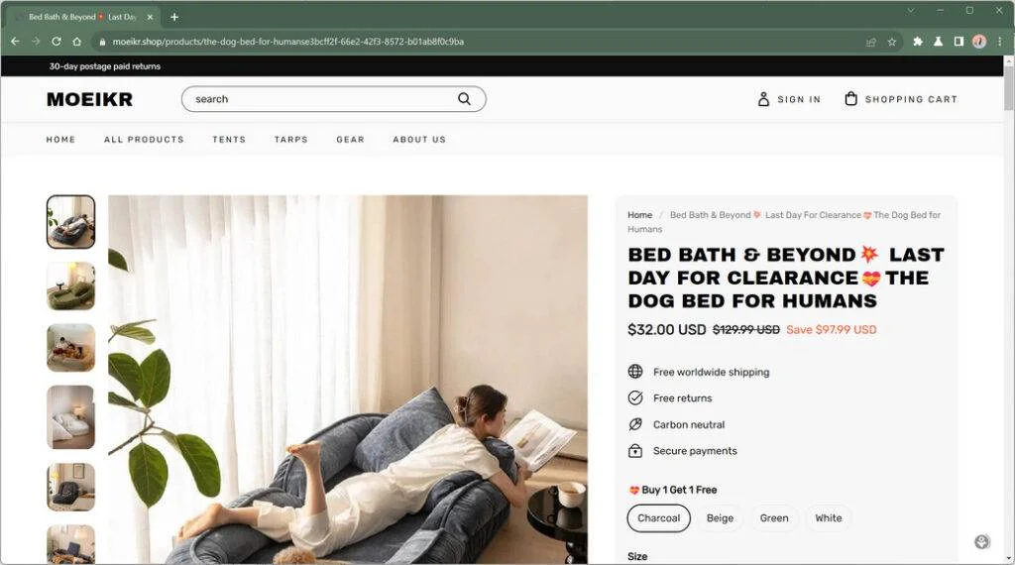Image resolution: width=1015 pixels, height=565 pixels.
Task: Open the browser home page
Action: (x=77, y=42)
